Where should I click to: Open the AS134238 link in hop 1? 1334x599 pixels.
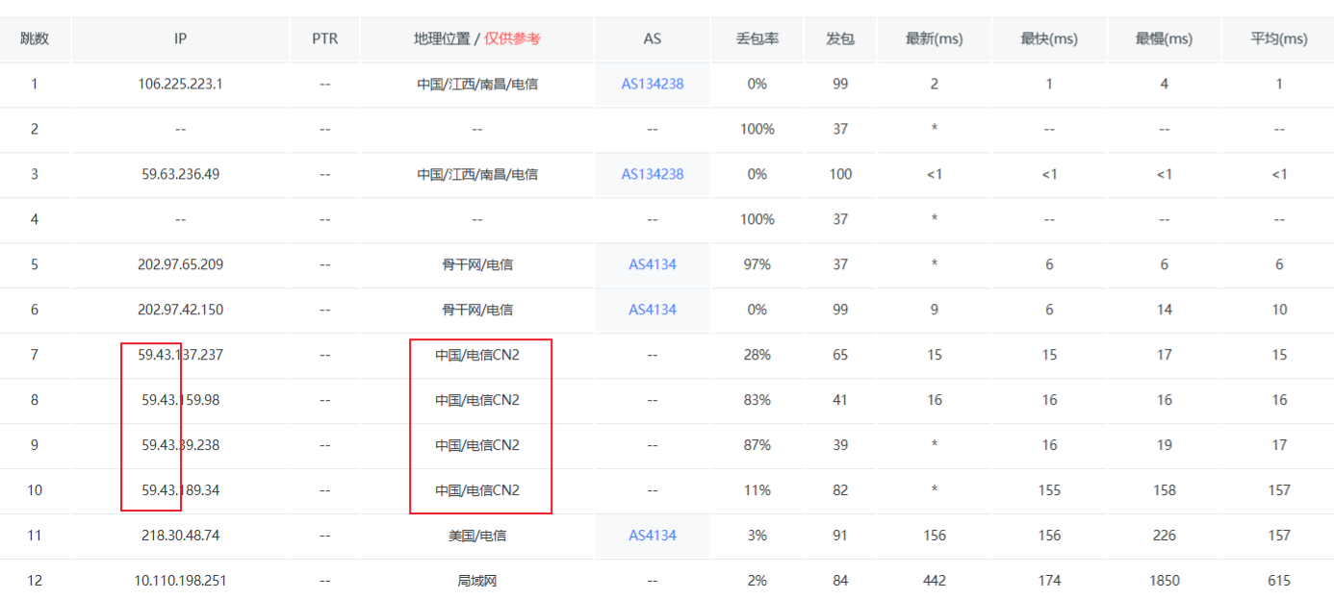653,84
